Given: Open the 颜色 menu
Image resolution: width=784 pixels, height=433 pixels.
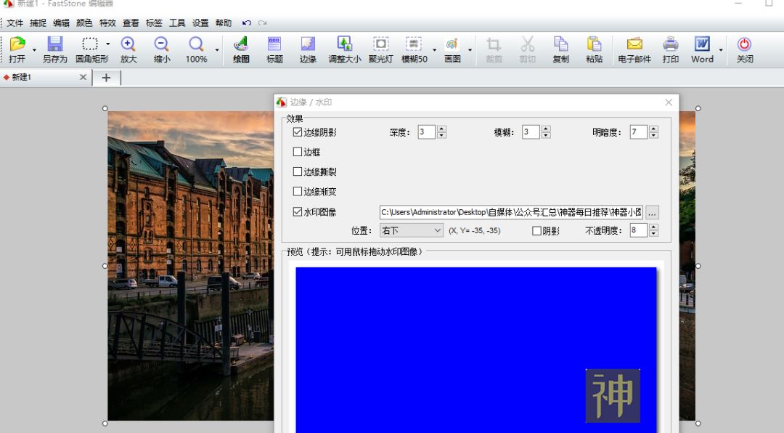Looking at the screenshot, I should point(84,23).
